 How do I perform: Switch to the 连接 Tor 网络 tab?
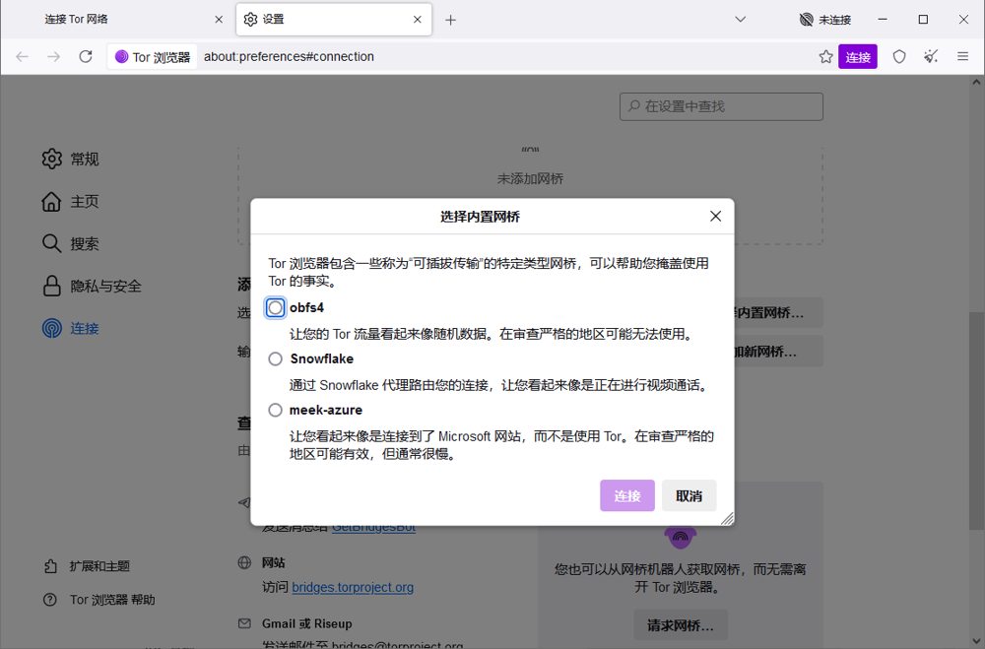point(118,20)
